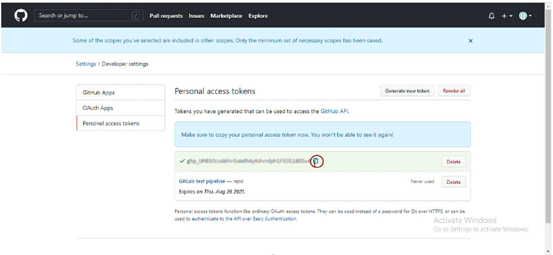Focus the Search or jump to field
553x255 pixels.
coord(89,16)
